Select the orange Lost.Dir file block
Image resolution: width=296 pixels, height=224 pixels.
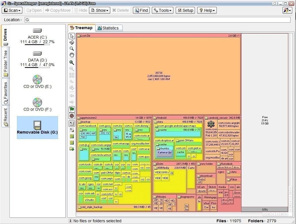(159, 76)
